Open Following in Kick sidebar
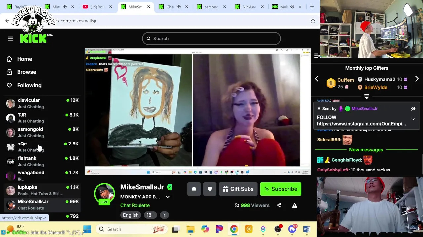The height and width of the screenshot is (237, 423). [x=29, y=85]
